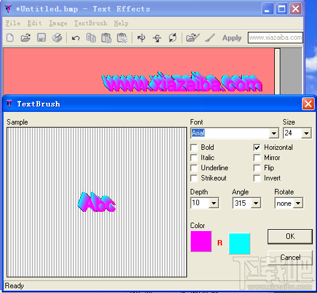Click the Paste special icon with dotted box
317x293 pixels.
point(122,38)
